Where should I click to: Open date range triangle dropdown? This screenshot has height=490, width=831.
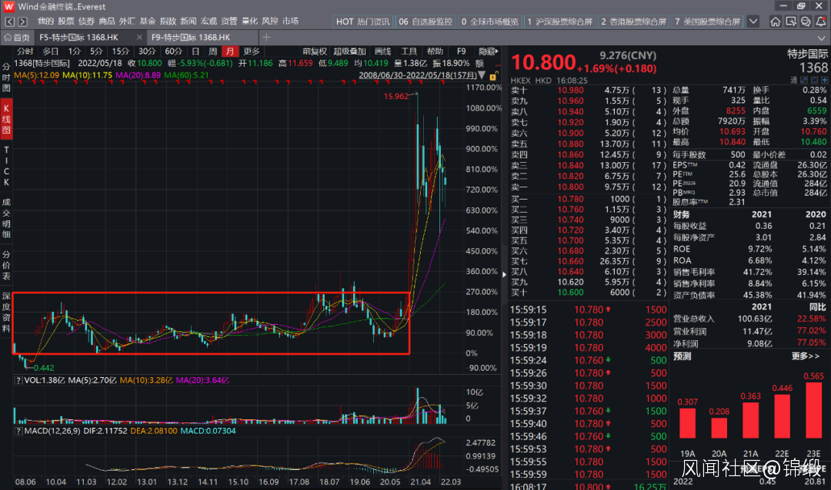482,75
